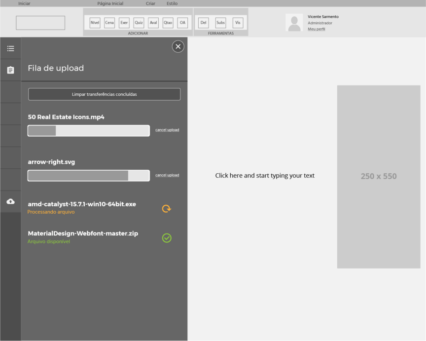Viewport: 426px width, 341px height.
Task: Cancel upload of 50 Real Estate Icons.mp4
Action: [167, 130]
